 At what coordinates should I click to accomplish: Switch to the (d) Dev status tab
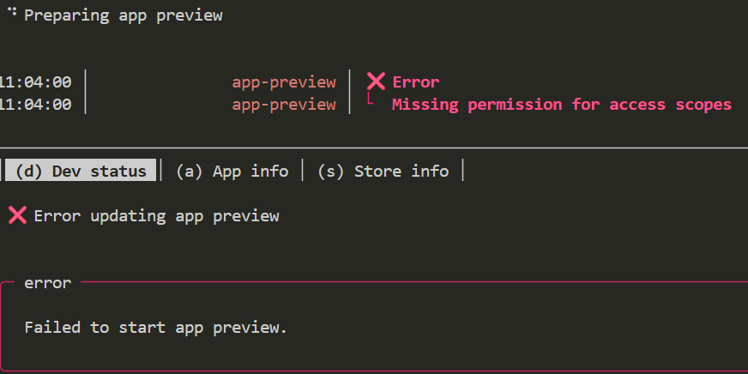pos(81,171)
